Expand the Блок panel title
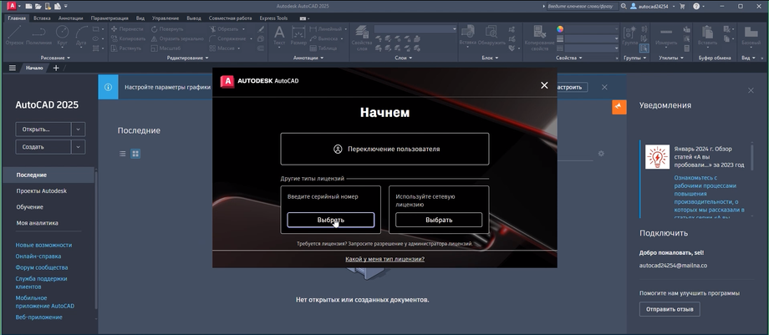 [490, 58]
